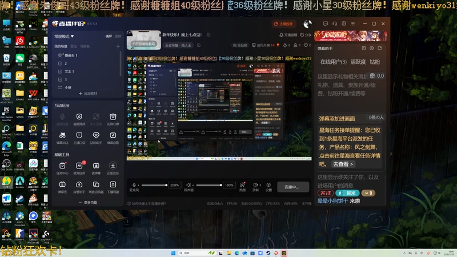Open the 下播同谢 end-stream thanks tool
457x257 pixels.
[x=113, y=187]
